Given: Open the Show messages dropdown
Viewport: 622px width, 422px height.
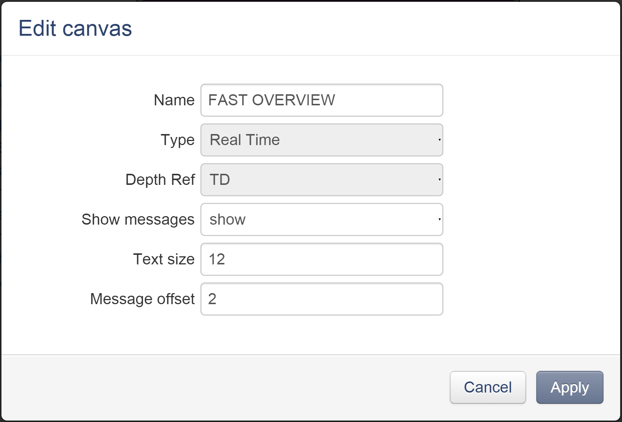Looking at the screenshot, I should click(x=321, y=219).
